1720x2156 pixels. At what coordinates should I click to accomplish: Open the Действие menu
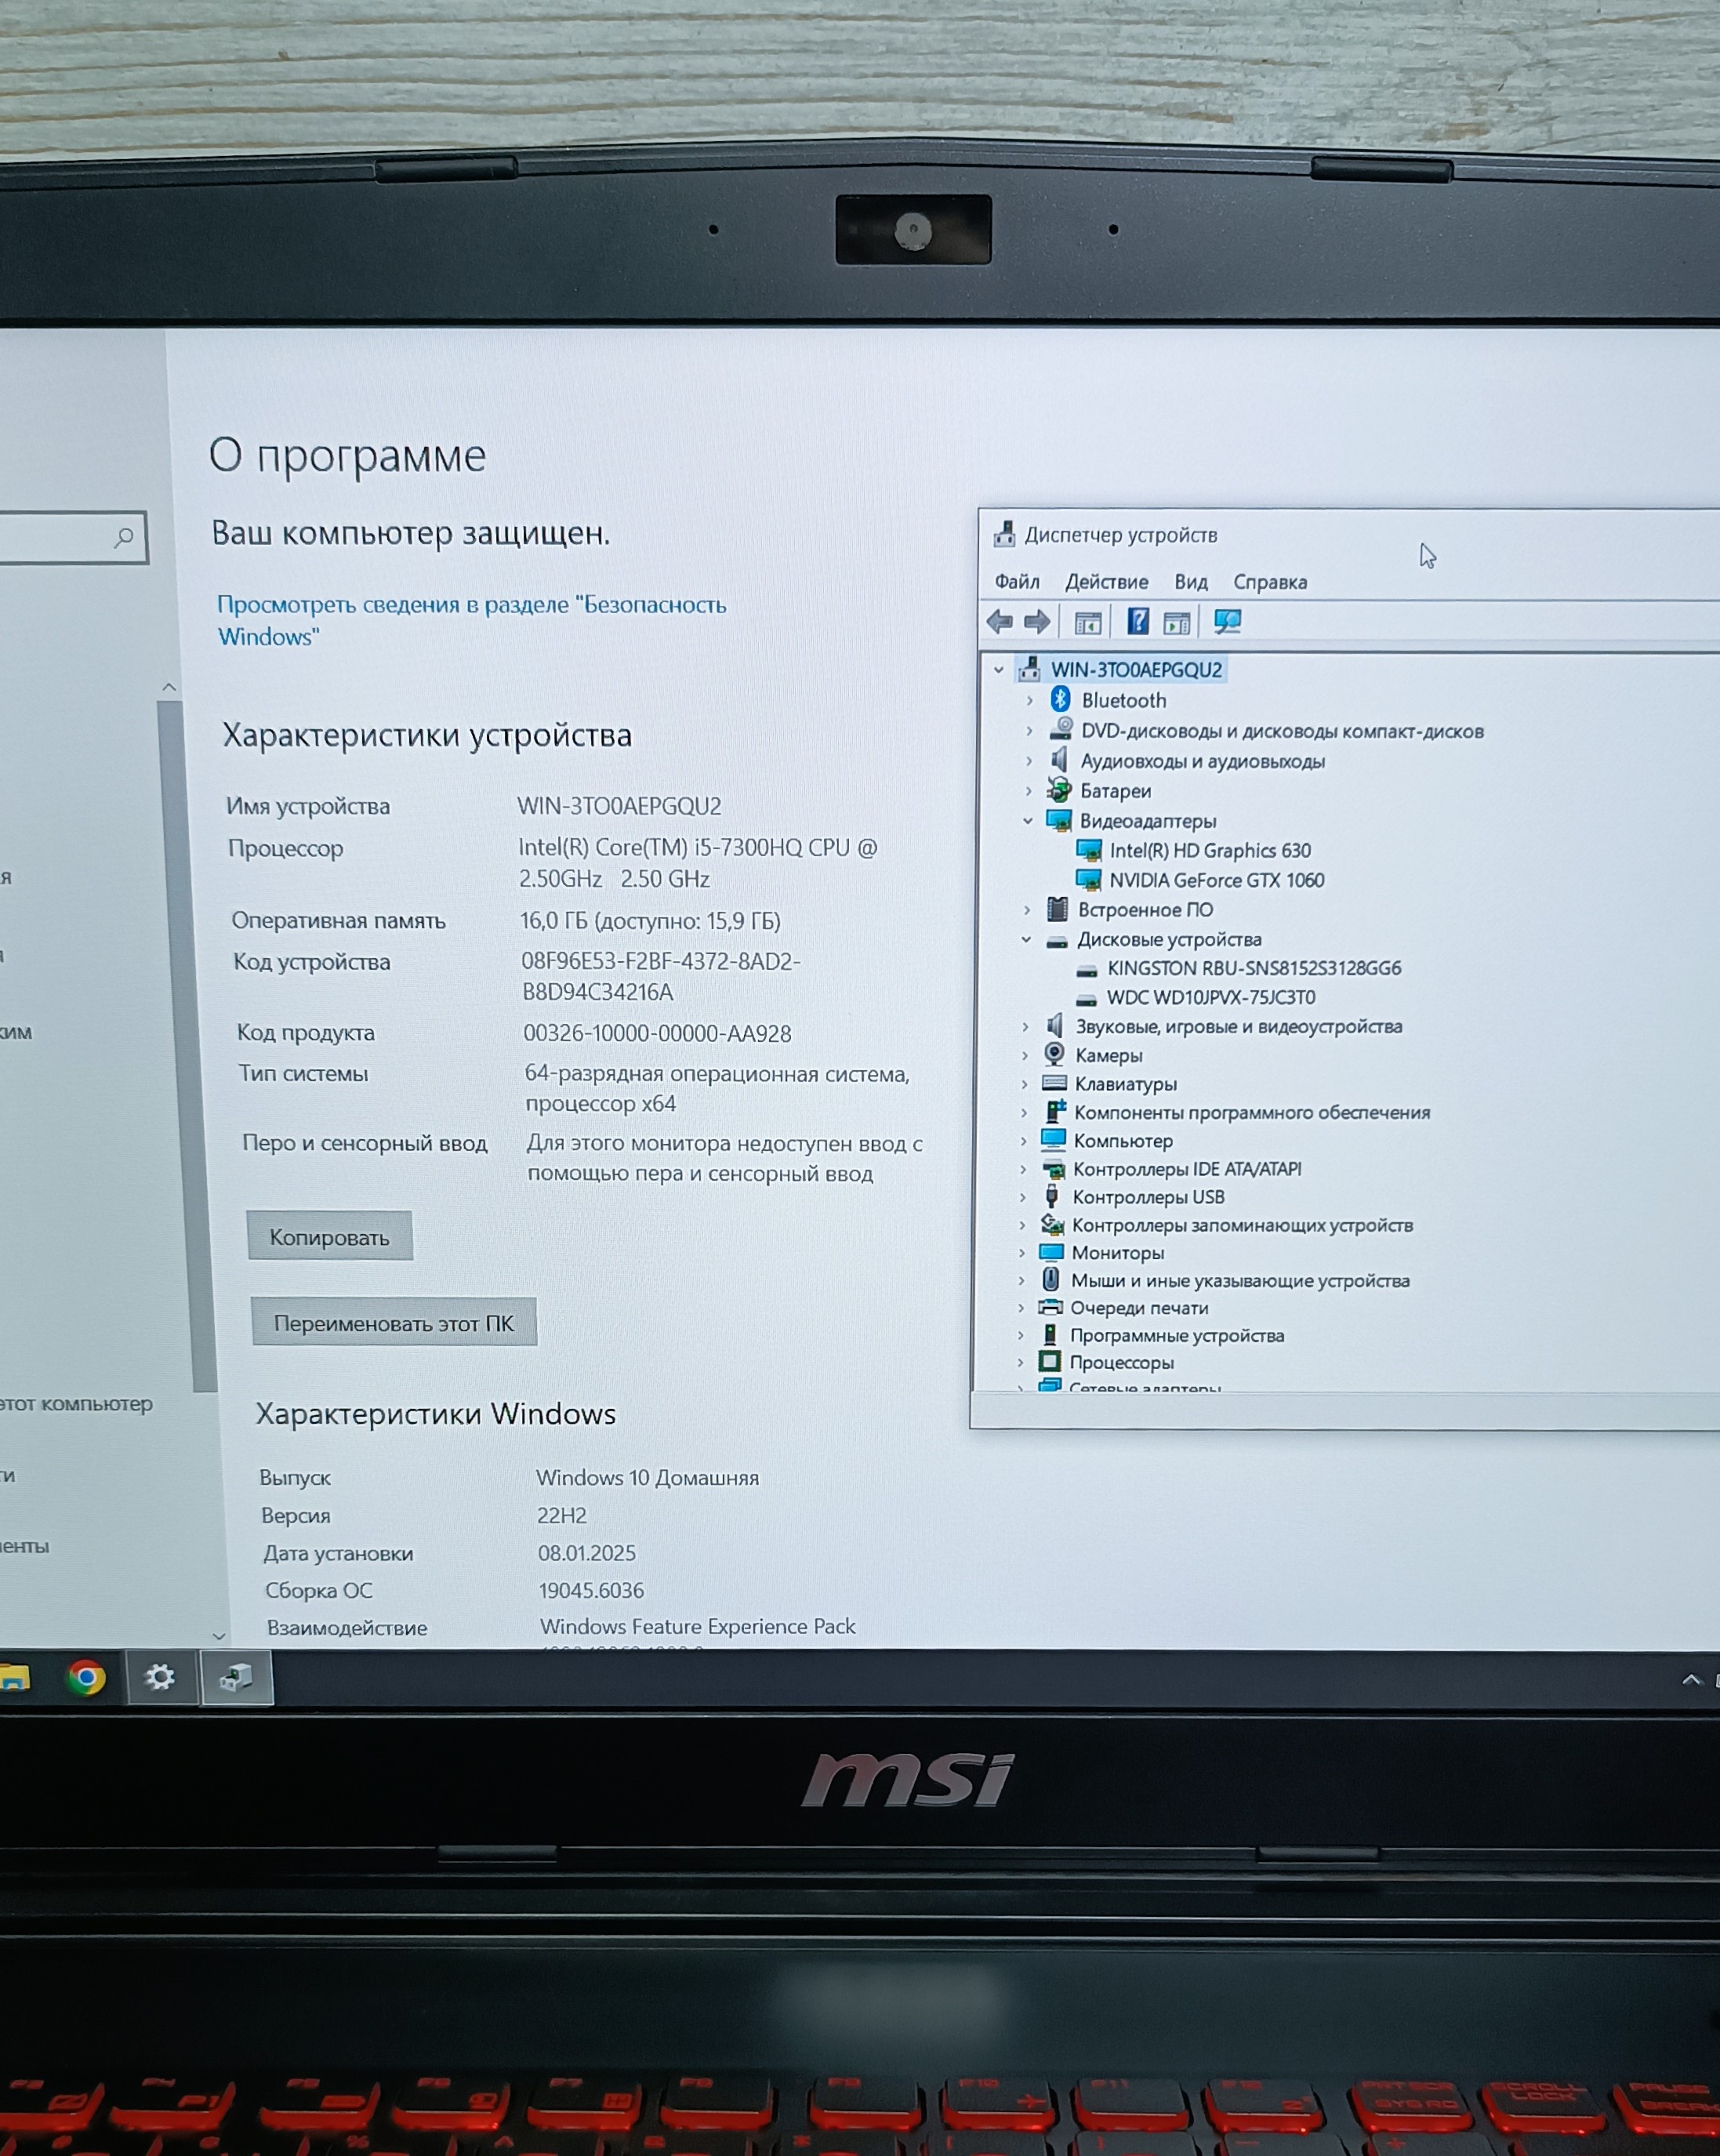coord(1106,582)
